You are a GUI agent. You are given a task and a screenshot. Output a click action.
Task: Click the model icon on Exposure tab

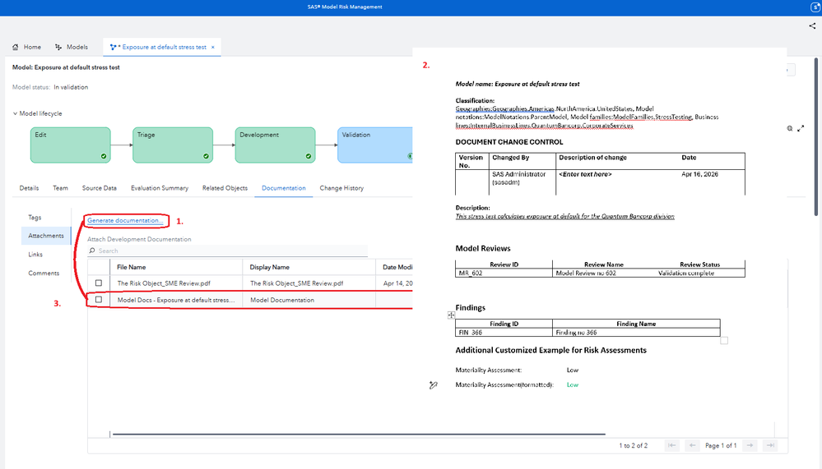pos(113,47)
